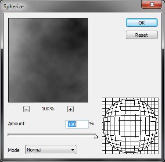
Task: Click the Spherize title bar text
Action: [14, 7]
